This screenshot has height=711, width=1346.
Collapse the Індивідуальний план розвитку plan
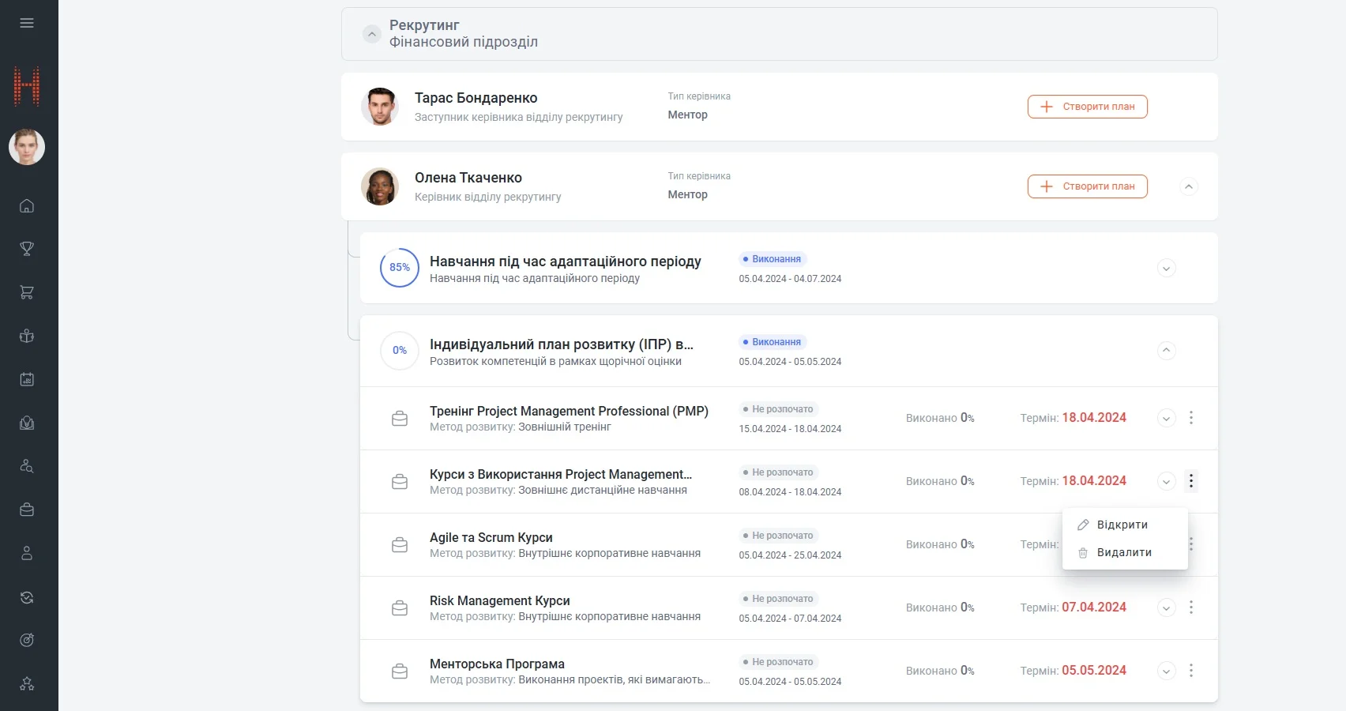click(1166, 350)
